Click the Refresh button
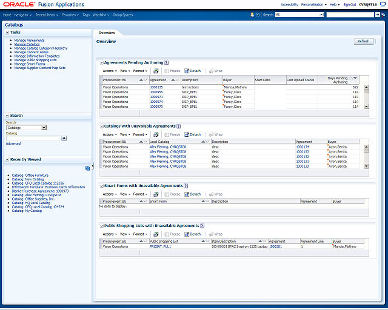388x310 pixels. click(363, 41)
